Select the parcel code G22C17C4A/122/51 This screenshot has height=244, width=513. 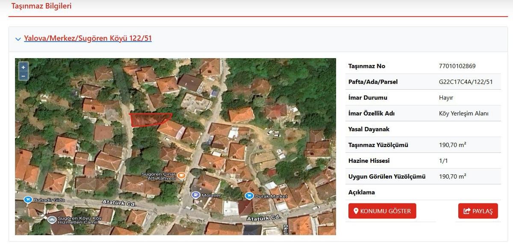(x=466, y=82)
